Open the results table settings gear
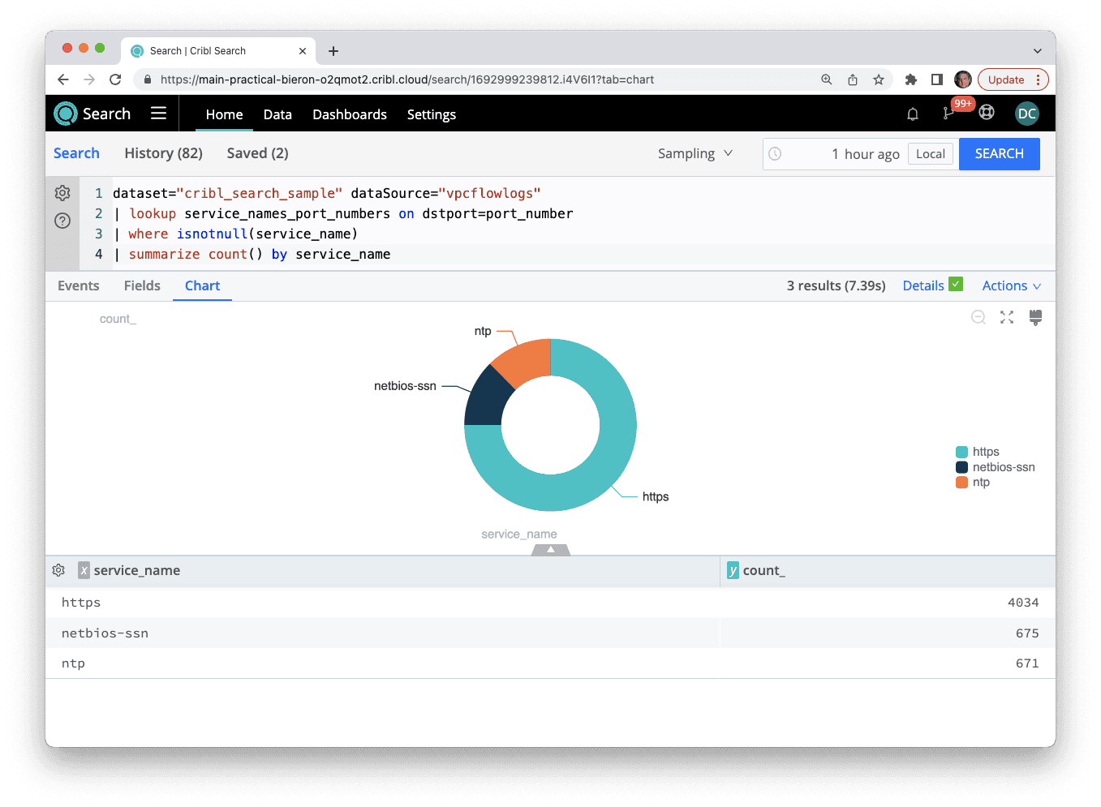Screen dimensions: 1101x807 58,570
